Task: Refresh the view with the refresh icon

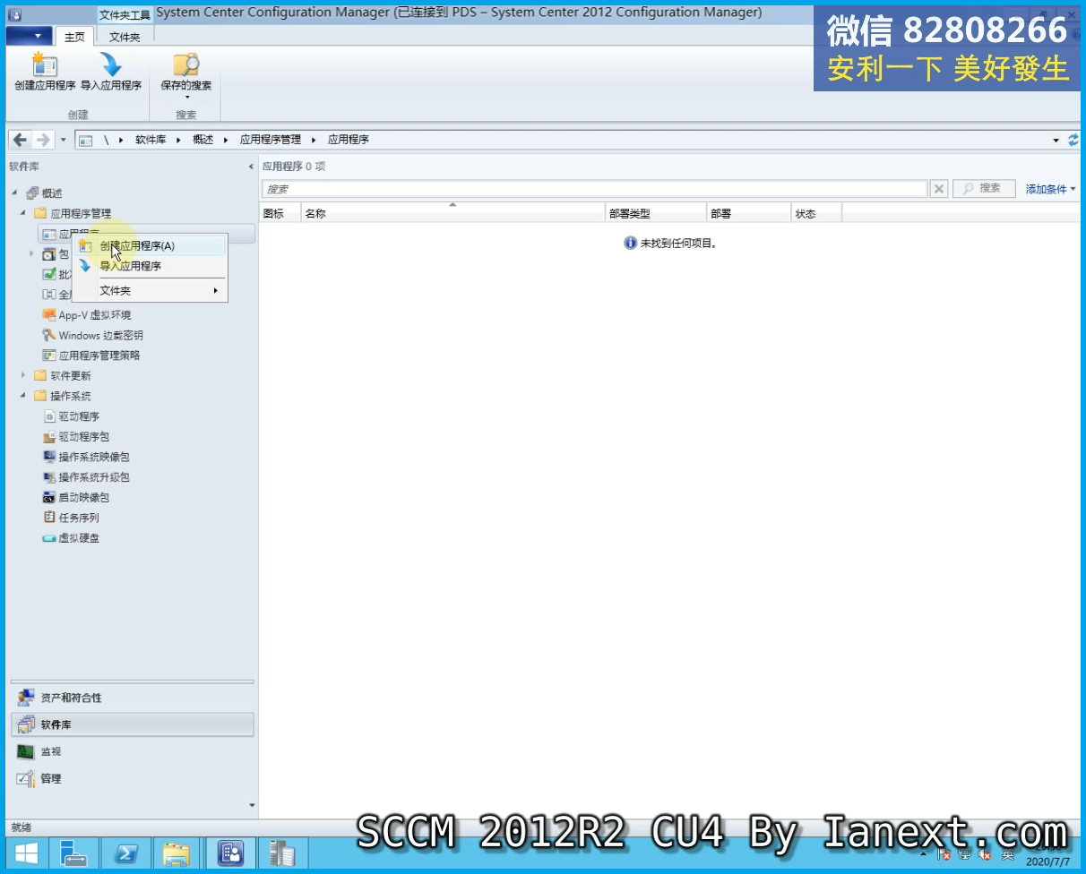Action: pos(1073,140)
